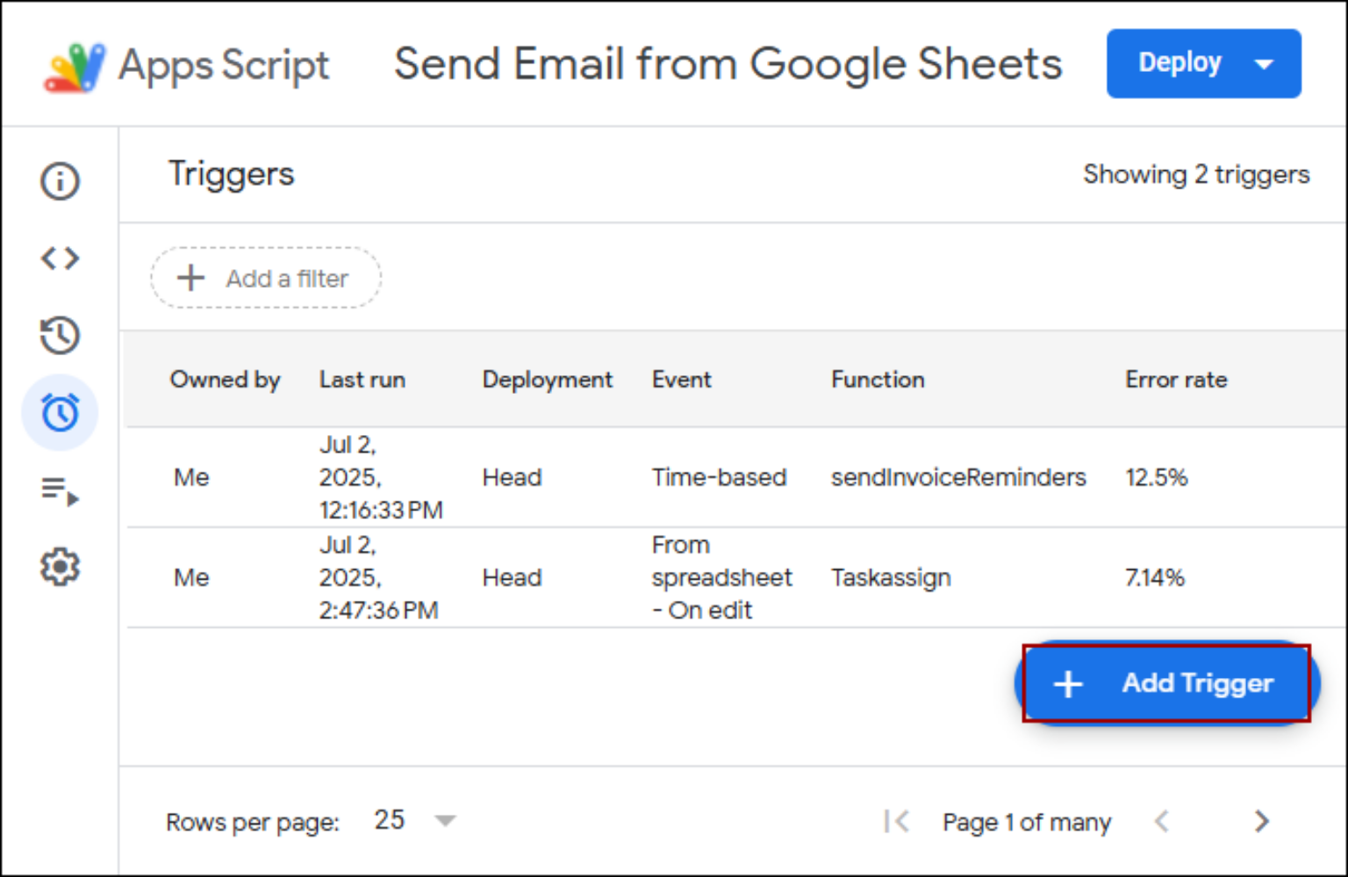The width and height of the screenshot is (1348, 877).
Task: Go to next page arrow
Action: click(x=1261, y=822)
